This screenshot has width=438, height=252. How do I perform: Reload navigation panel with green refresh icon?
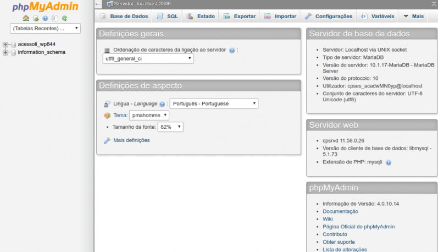[x=64, y=18]
